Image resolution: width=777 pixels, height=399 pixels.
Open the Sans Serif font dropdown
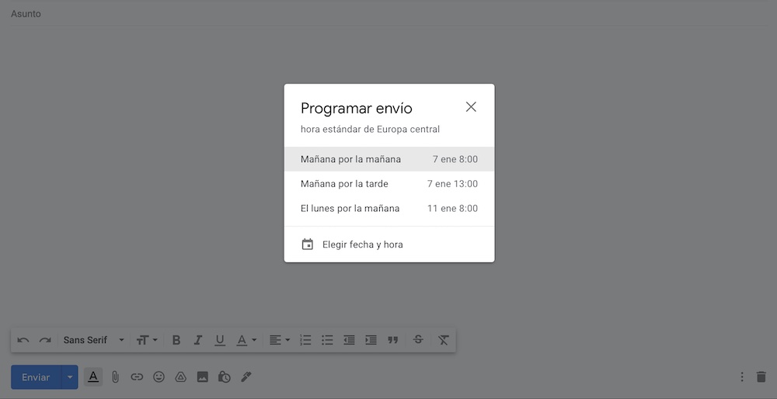(x=93, y=340)
